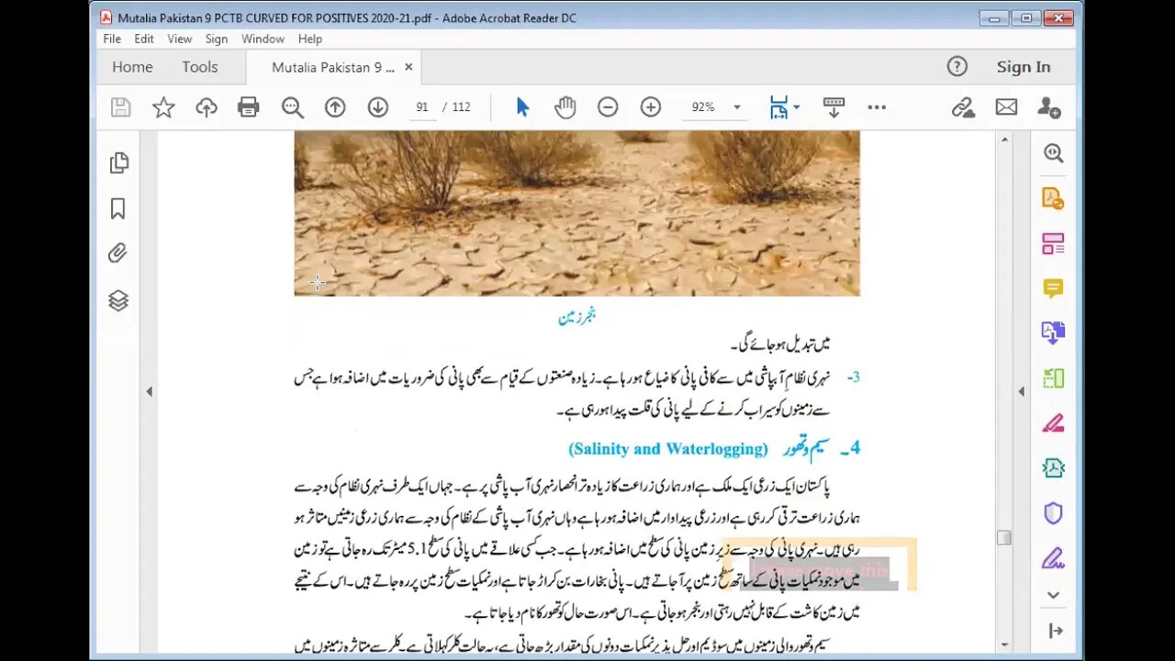
Task: Open the Window menu
Action: coord(263,39)
